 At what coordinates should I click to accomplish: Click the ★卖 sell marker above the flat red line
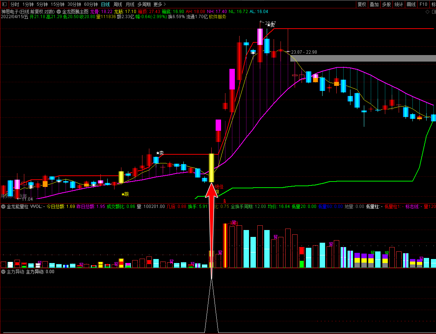[x=160, y=153]
